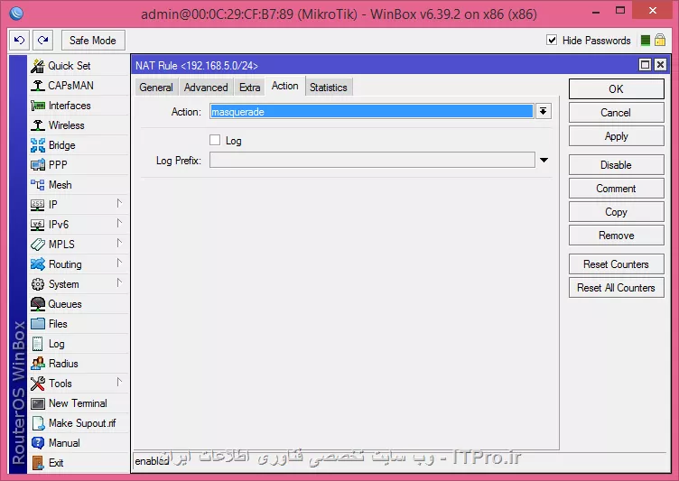Click the redo arrow icon in toolbar
The width and height of the screenshot is (679, 481).
pyautogui.click(x=42, y=41)
